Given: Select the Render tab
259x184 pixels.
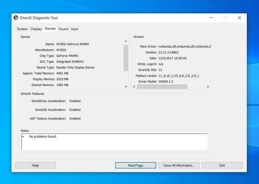Looking at the screenshot, I should point(50,29).
